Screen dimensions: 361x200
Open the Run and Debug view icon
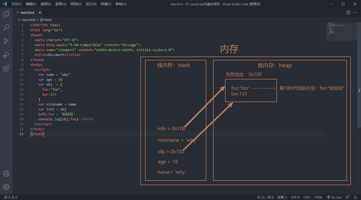(x=6, y=55)
